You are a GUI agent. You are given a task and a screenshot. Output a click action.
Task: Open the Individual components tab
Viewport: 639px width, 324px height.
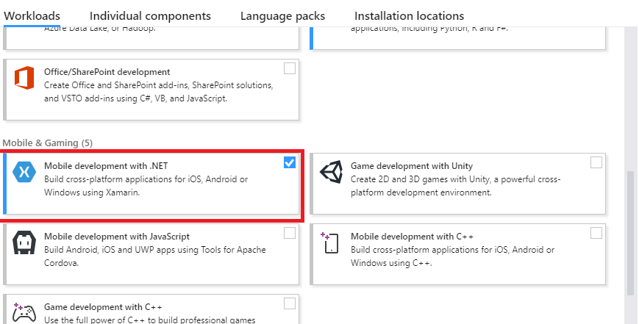click(x=150, y=15)
